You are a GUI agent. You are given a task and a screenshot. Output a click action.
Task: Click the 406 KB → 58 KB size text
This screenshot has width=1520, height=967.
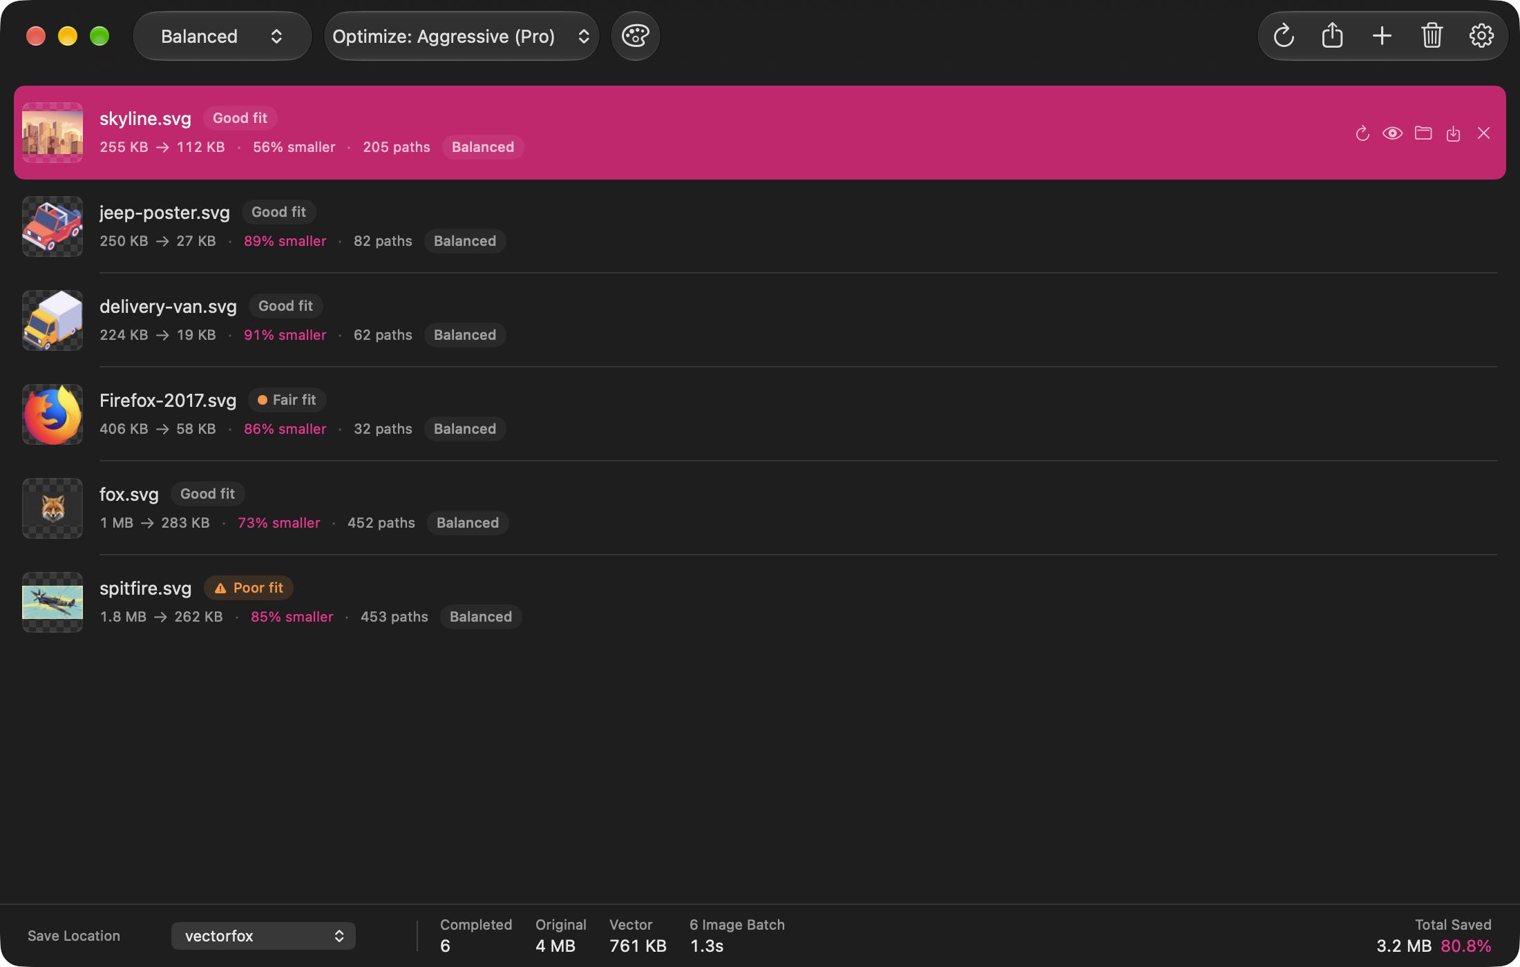(x=158, y=429)
